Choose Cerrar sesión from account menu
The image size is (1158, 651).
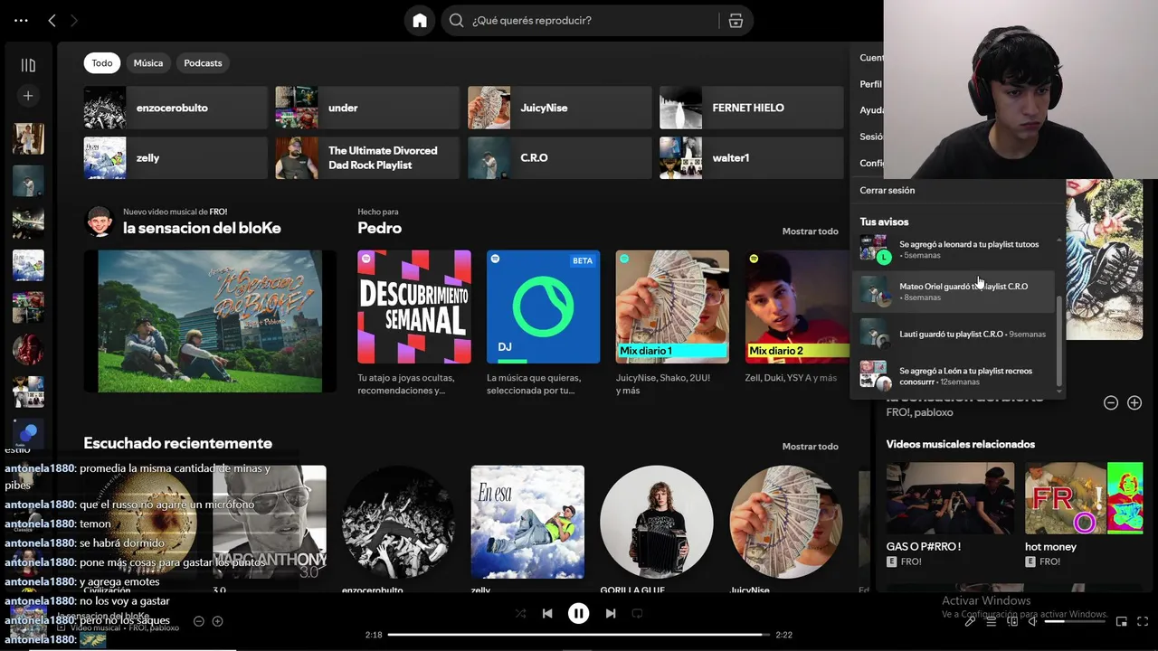(x=887, y=190)
